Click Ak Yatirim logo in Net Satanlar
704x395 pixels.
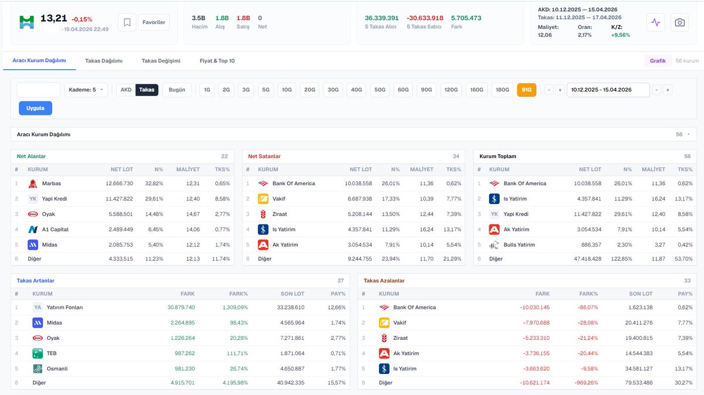tap(263, 244)
